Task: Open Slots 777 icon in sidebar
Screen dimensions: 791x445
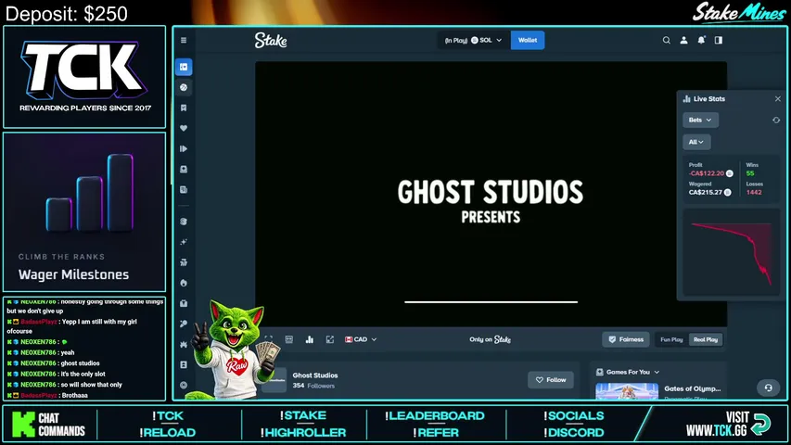Action: (184, 262)
